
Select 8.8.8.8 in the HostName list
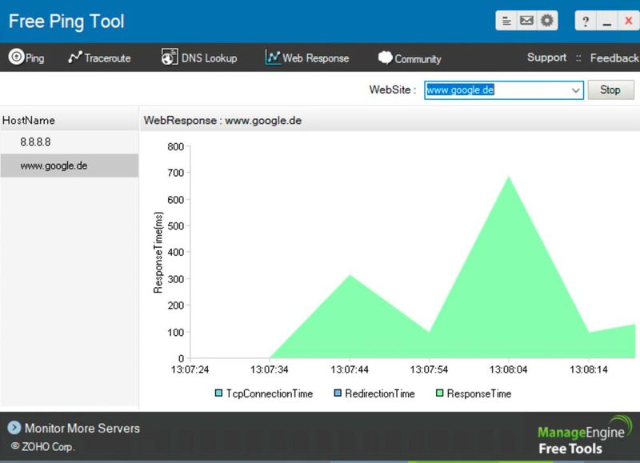click(x=36, y=142)
